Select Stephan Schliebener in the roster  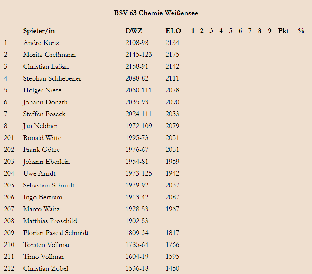point(52,78)
